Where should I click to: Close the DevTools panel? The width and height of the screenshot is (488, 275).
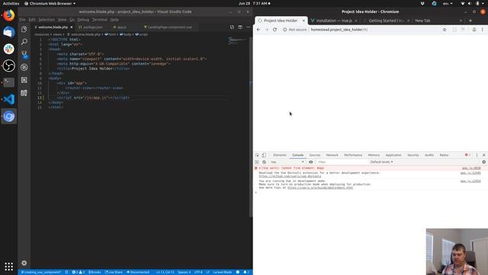point(483,155)
